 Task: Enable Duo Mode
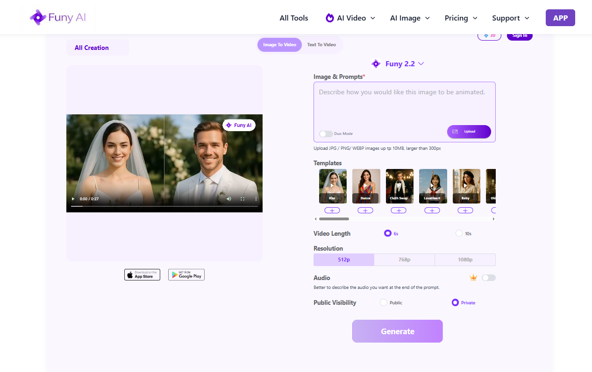pyautogui.click(x=326, y=133)
